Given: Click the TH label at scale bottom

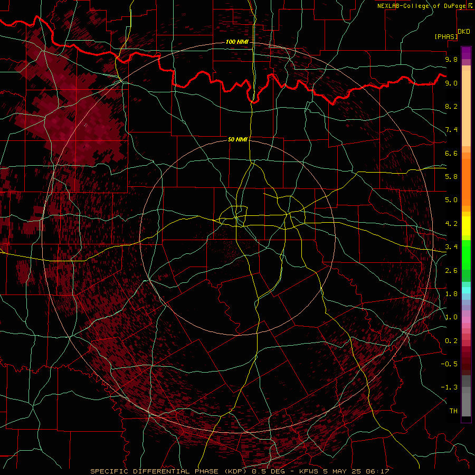Looking at the screenshot, I should (x=453, y=411).
